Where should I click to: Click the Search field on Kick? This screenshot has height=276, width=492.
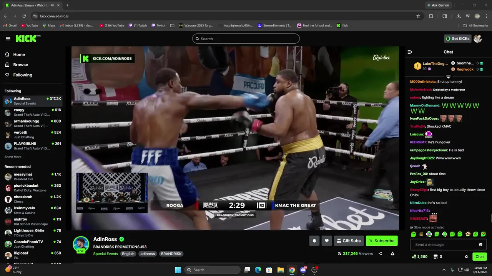tap(246, 39)
